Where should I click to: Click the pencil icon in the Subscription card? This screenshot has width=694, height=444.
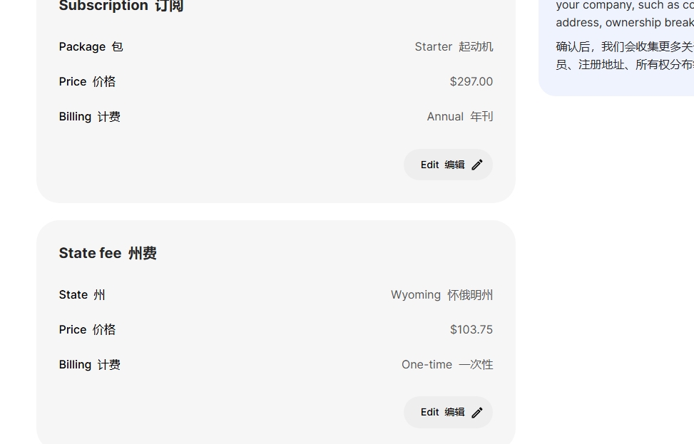click(477, 165)
